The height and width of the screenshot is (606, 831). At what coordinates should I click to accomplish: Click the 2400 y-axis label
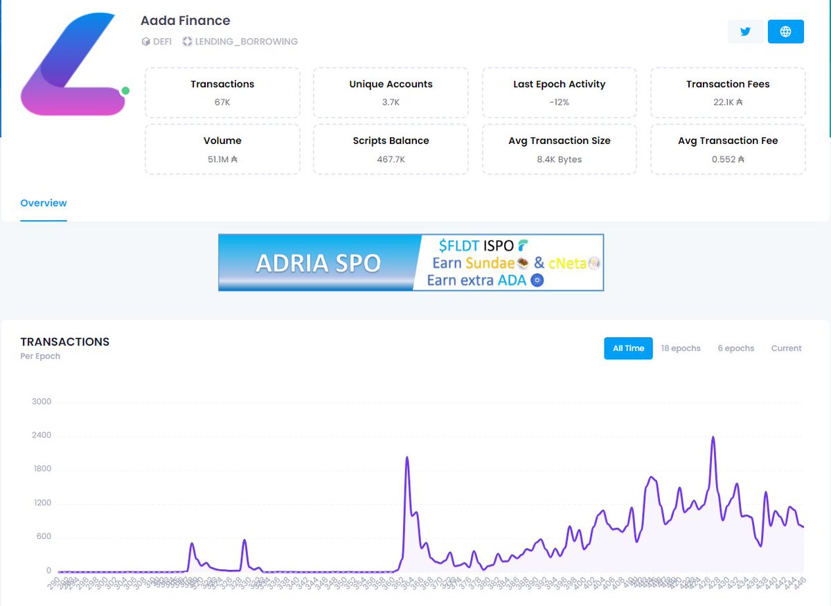pyautogui.click(x=41, y=436)
